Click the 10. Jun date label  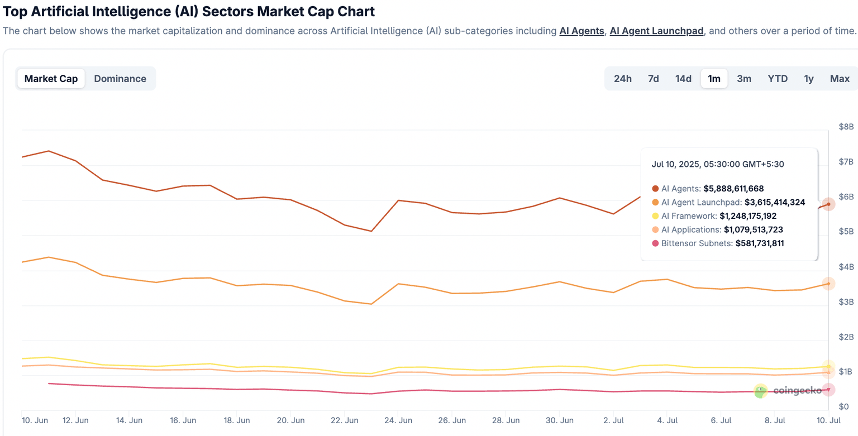[x=35, y=420]
